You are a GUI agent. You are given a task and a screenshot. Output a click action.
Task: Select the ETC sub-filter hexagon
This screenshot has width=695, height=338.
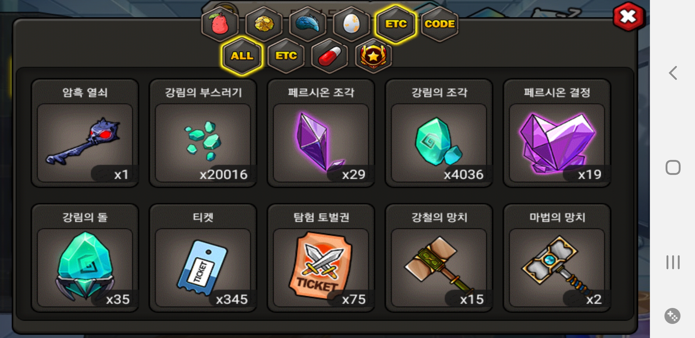[286, 56]
